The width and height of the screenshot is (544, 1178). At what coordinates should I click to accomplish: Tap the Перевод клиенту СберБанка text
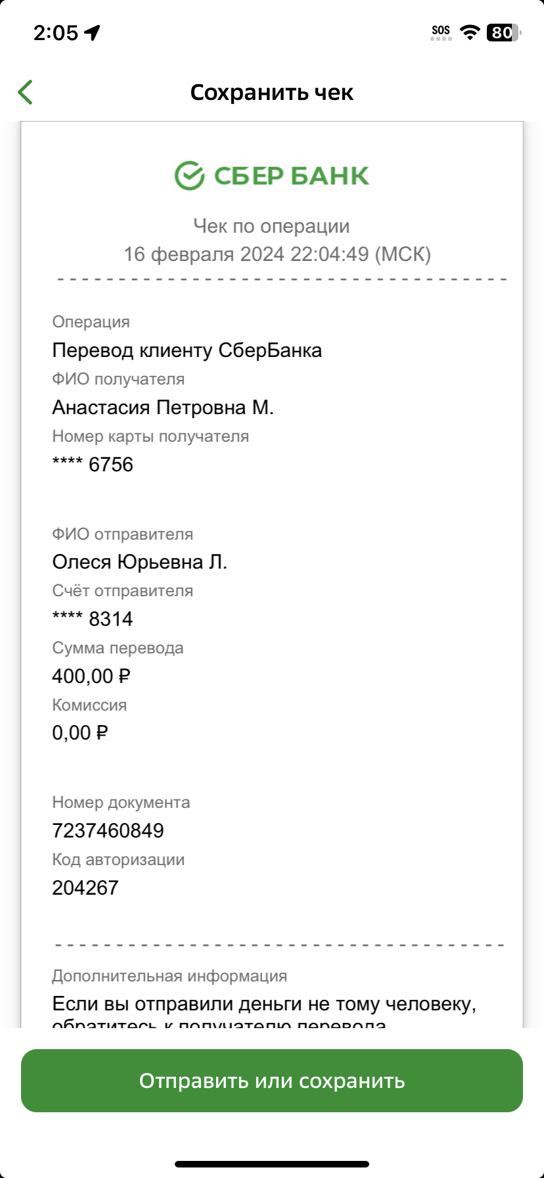pyautogui.click(x=187, y=350)
